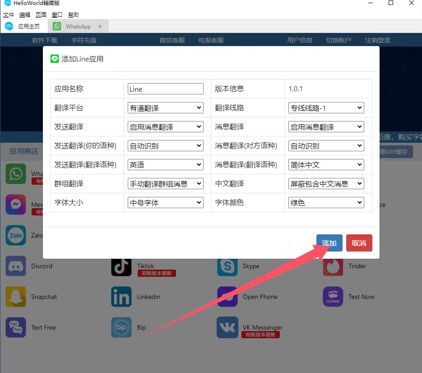422x373 pixels.
Task: Select 发送翻译(翻译语种) dropdown showing 英语
Action: 166,164
